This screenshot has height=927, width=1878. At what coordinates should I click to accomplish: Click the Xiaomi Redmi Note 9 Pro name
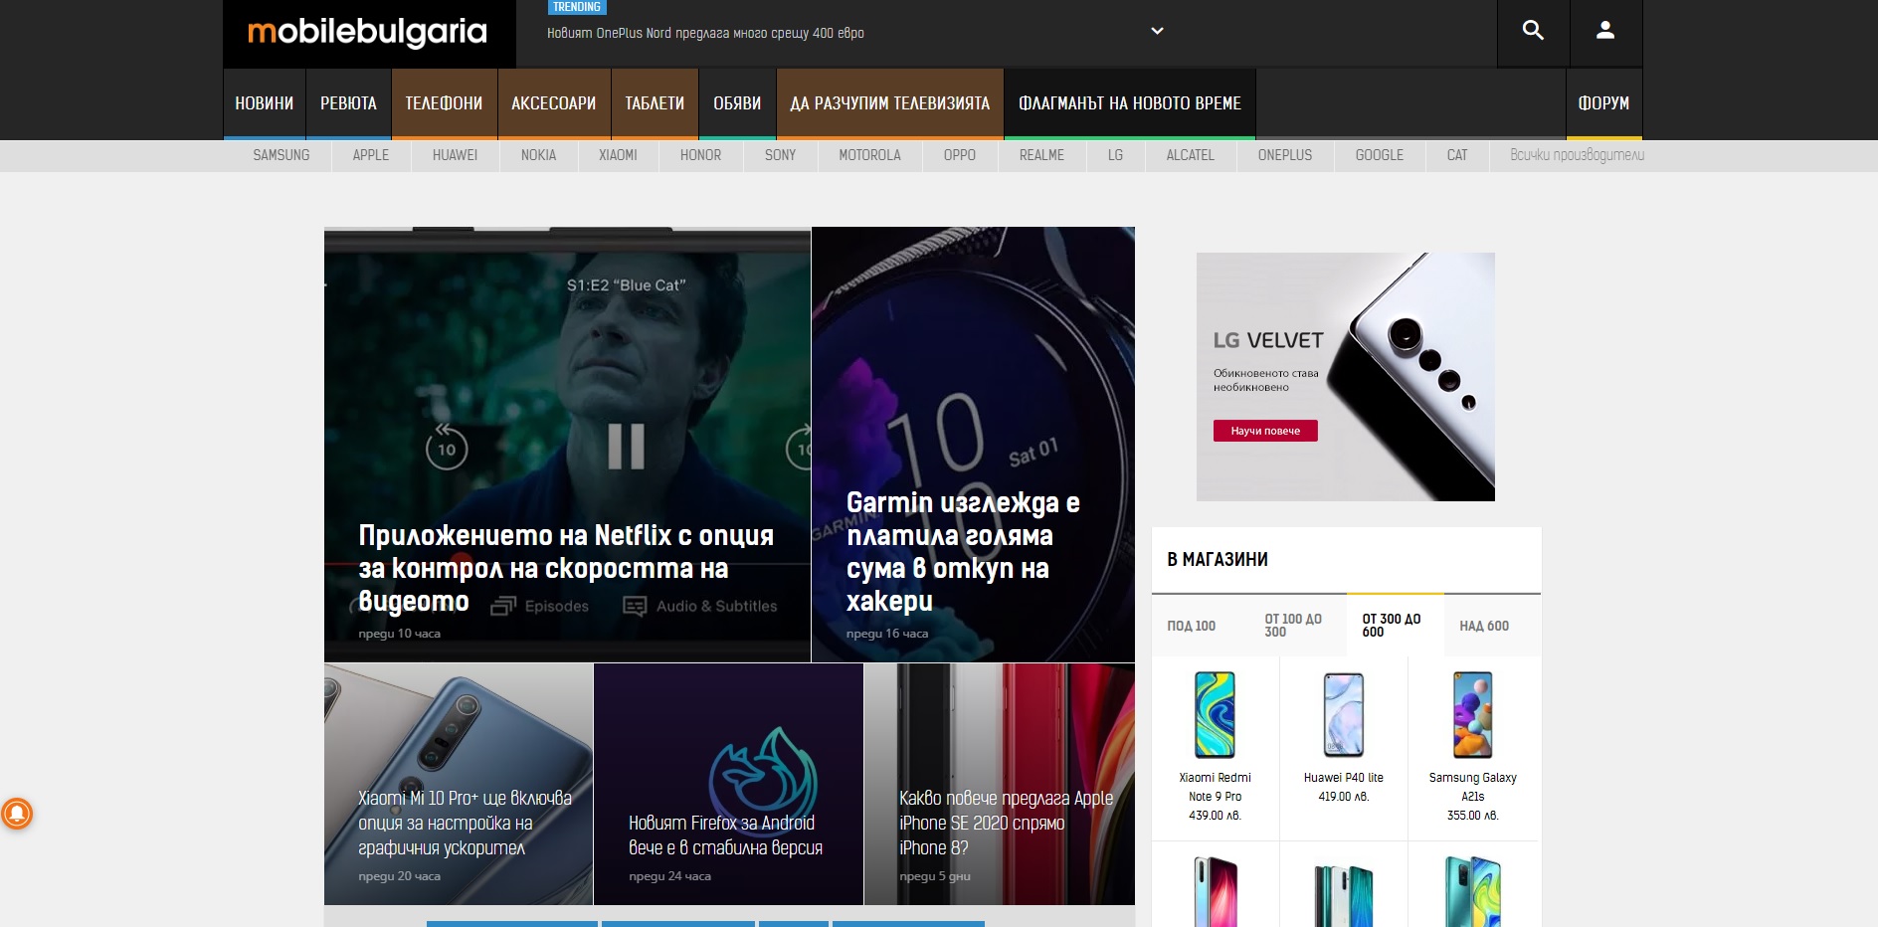1215,787
